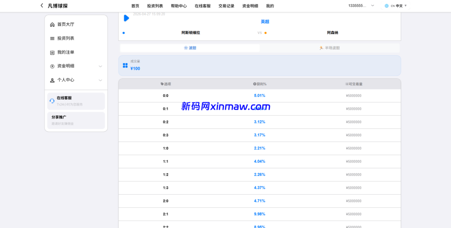Click the 凡博球探 site title
451x228 pixels.
pos(58,6)
